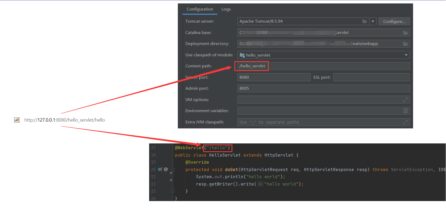Click the HelloServlet class name
Image resolution: width=446 pixels, height=210 pixels.
[225, 155]
